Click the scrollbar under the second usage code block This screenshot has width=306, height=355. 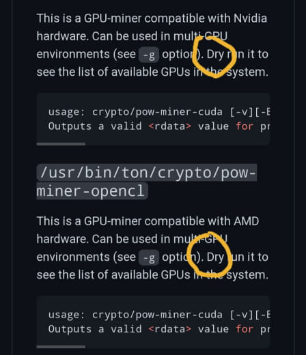tap(61, 347)
